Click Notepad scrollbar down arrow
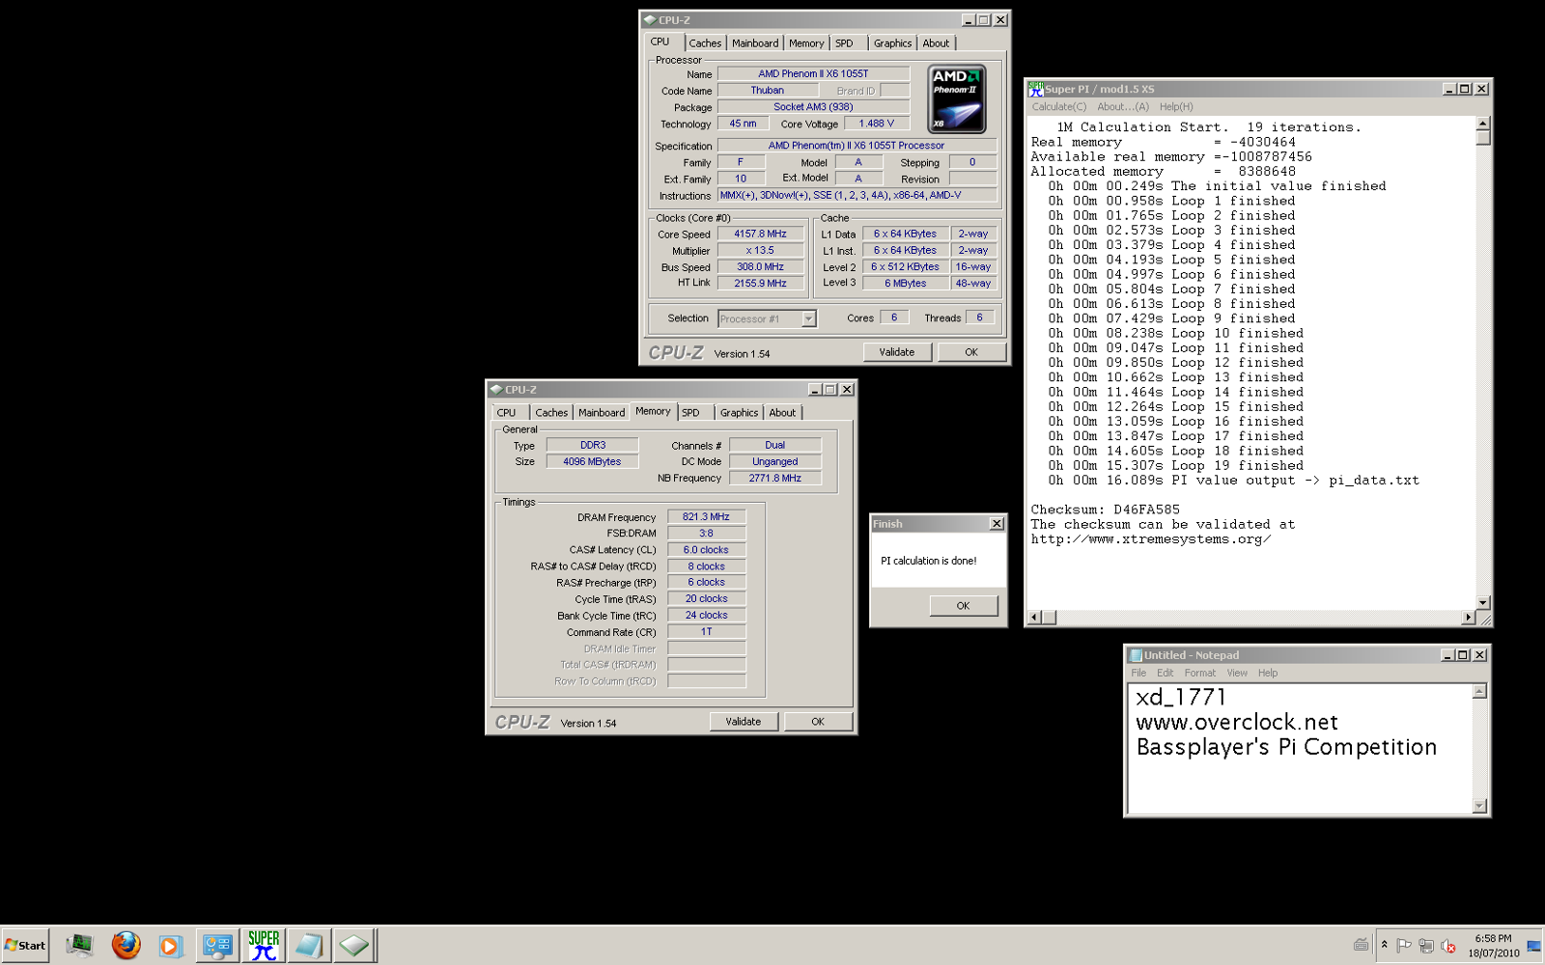The width and height of the screenshot is (1545, 965). (x=1479, y=806)
